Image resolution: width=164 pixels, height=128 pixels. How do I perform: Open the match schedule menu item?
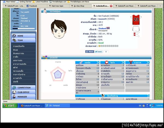coord(20,64)
